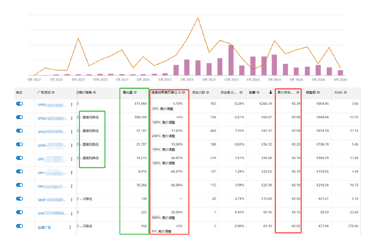Image resolution: width=368 pixels, height=239 pixels.
Task: Disable the last campaign row with ROAS 278.60
Action: pyautogui.click(x=20, y=226)
